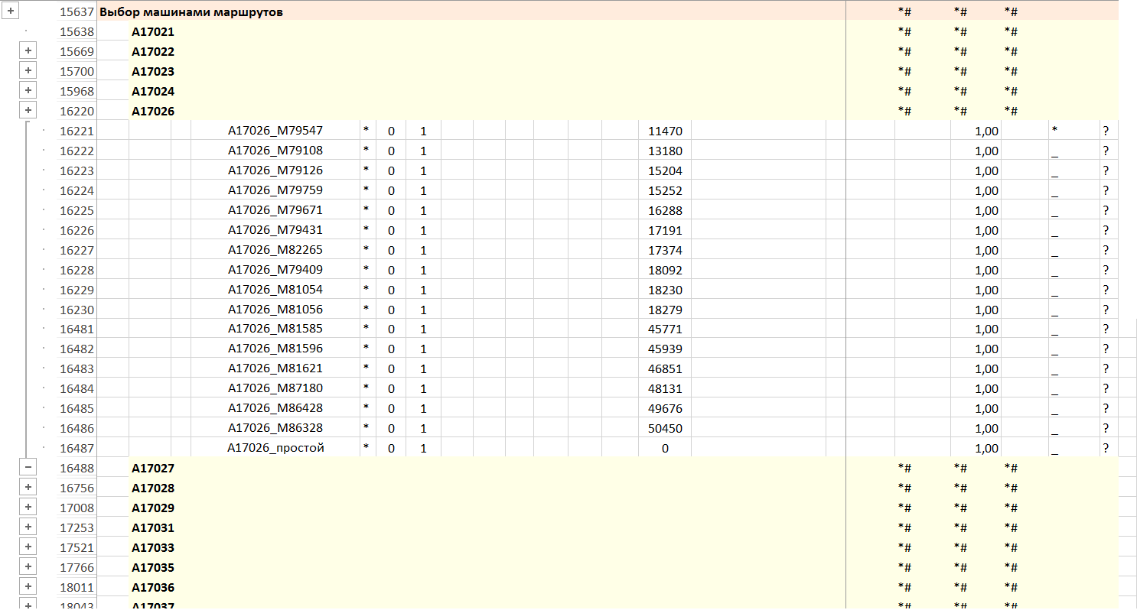Click the question mark cell in row 16221
This screenshot has width=1137, height=610.
coord(1106,131)
